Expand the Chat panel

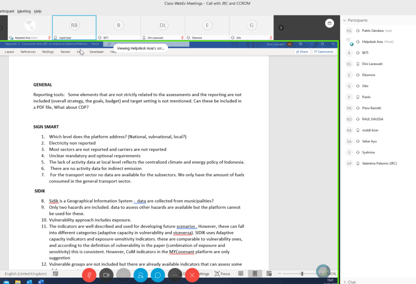tap(344, 282)
